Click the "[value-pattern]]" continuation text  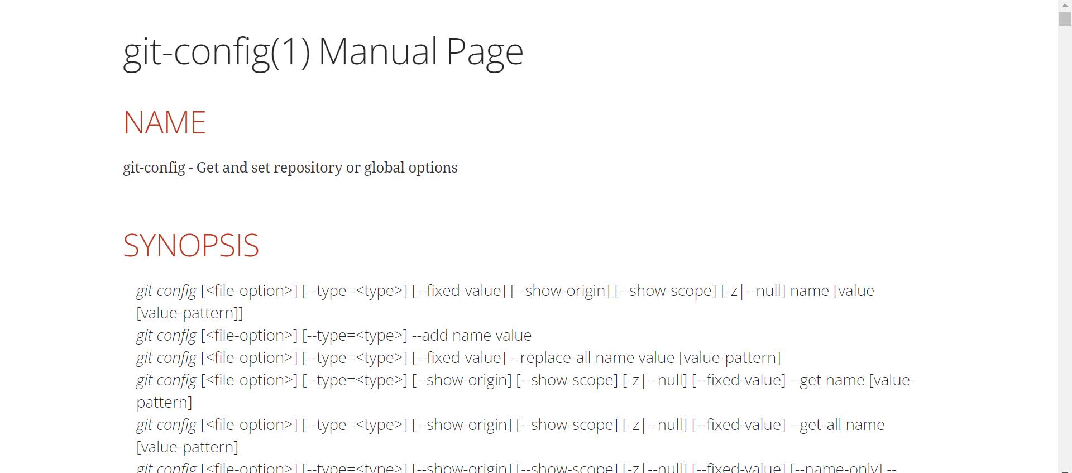click(x=190, y=313)
